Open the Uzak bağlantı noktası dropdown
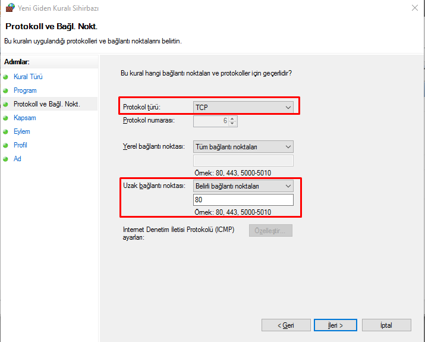Screen dimensions: 425x342 tap(243, 186)
